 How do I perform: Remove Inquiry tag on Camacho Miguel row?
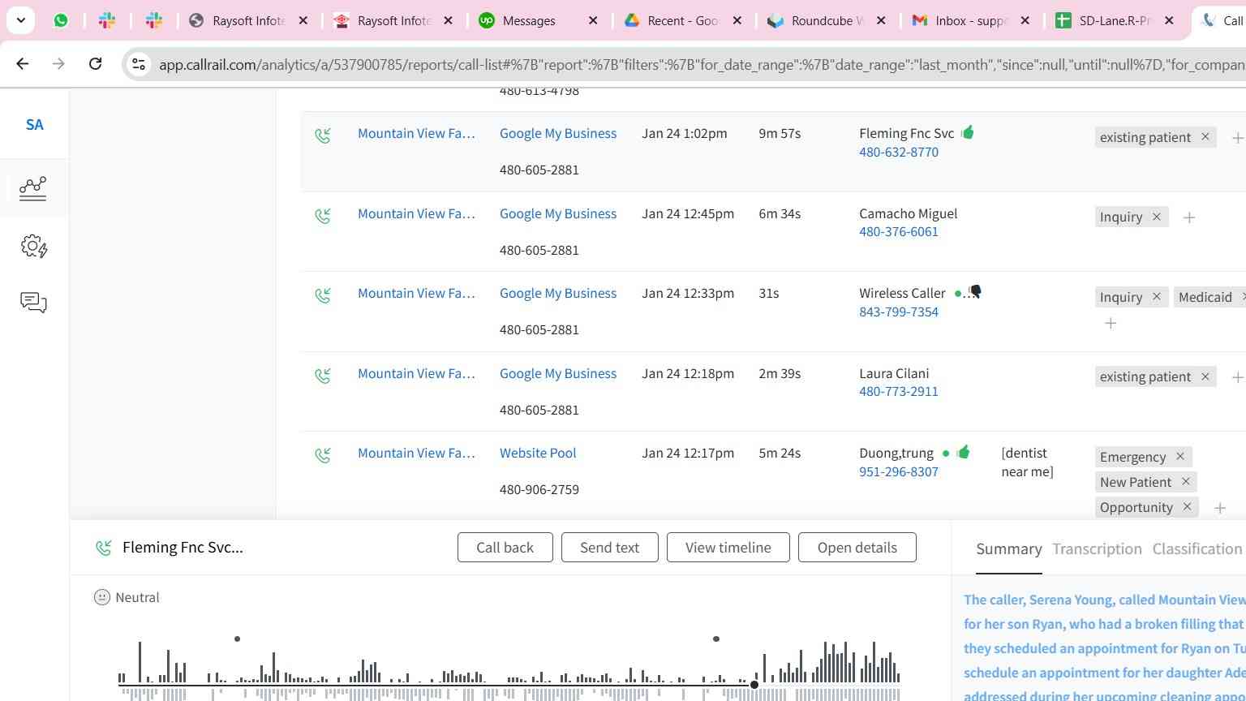(x=1156, y=217)
